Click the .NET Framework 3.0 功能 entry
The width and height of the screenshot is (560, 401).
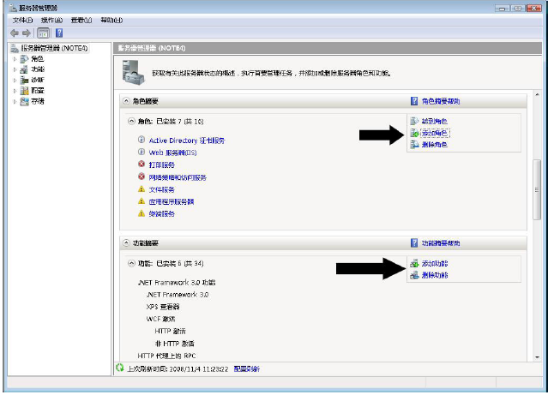177,283
